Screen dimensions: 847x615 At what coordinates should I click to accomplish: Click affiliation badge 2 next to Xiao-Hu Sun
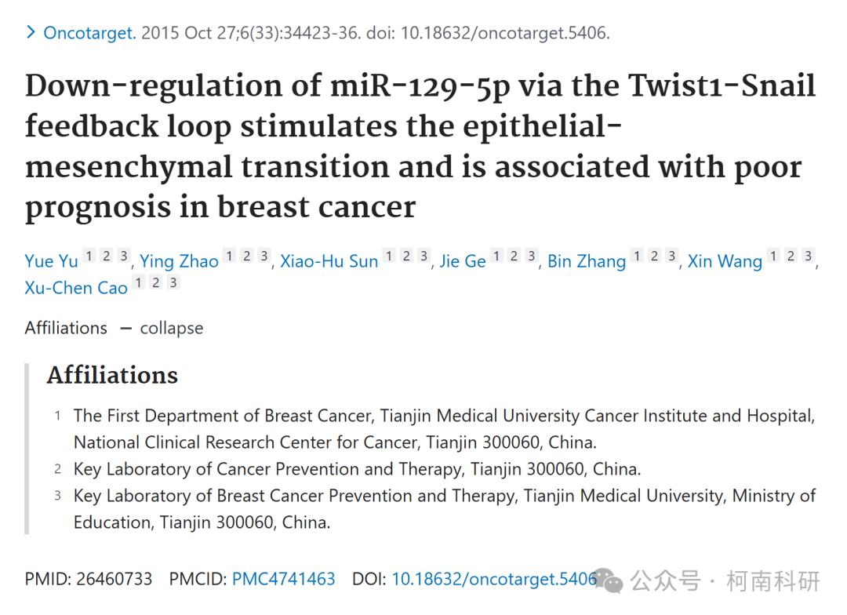[x=407, y=255]
